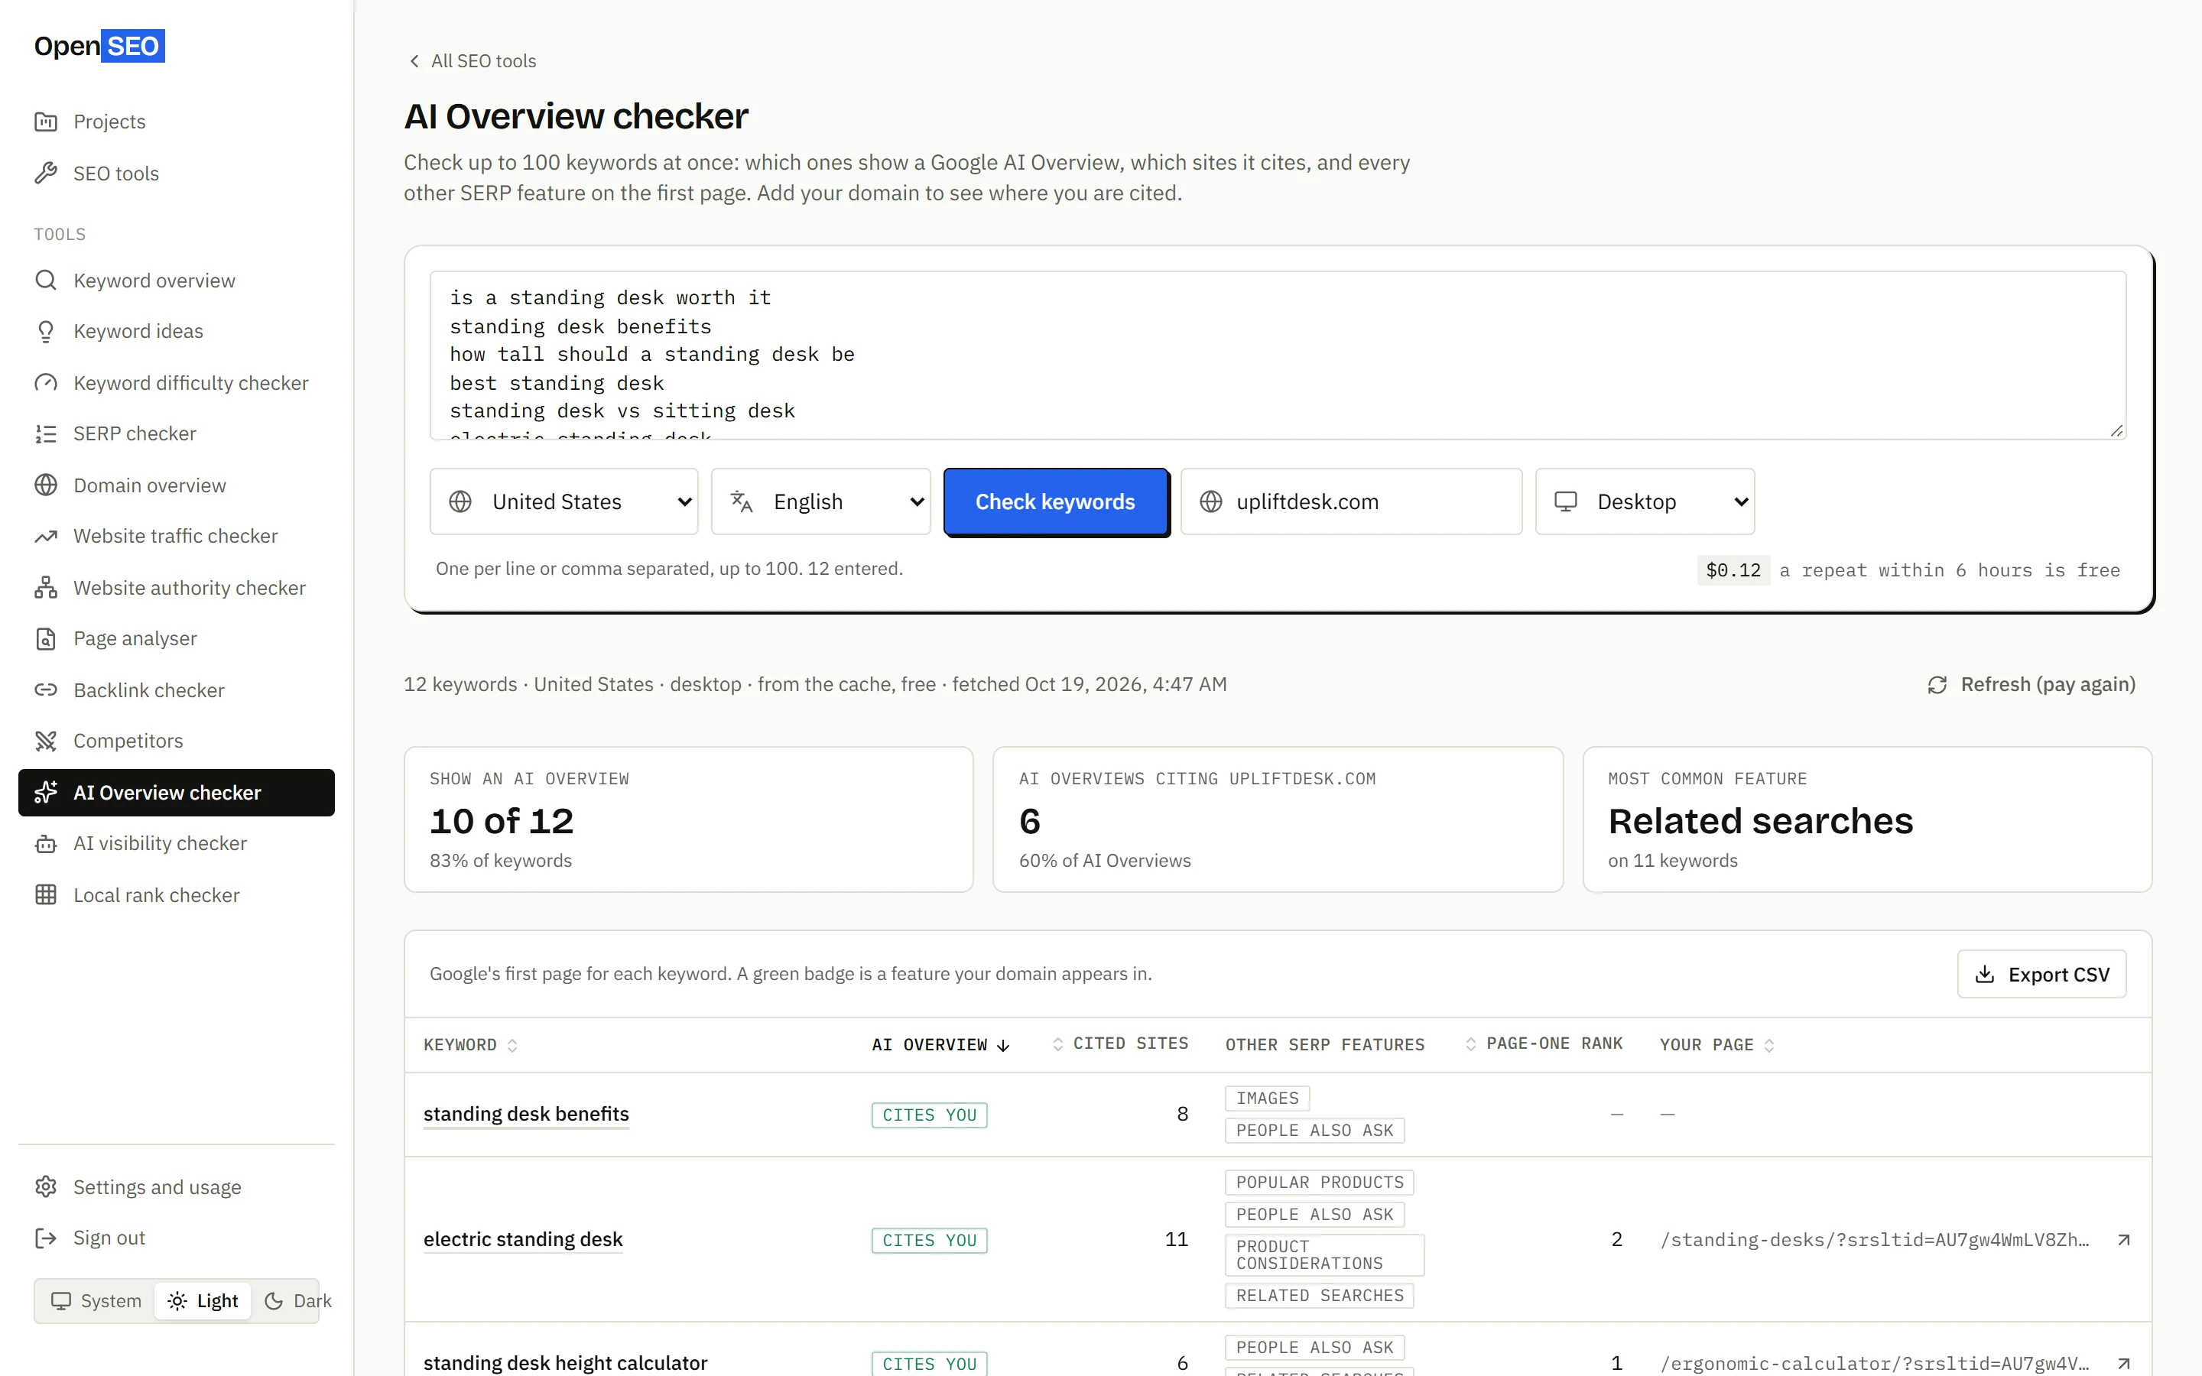Image resolution: width=2202 pixels, height=1376 pixels.
Task: Select the AI Overview checker menu item
Action: (177, 793)
